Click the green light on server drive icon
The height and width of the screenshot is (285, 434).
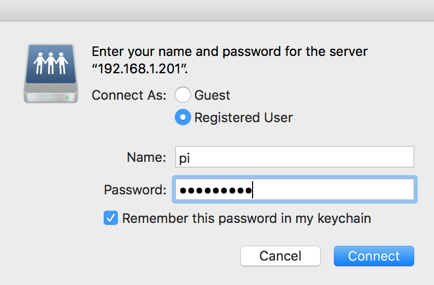pyautogui.click(x=67, y=96)
